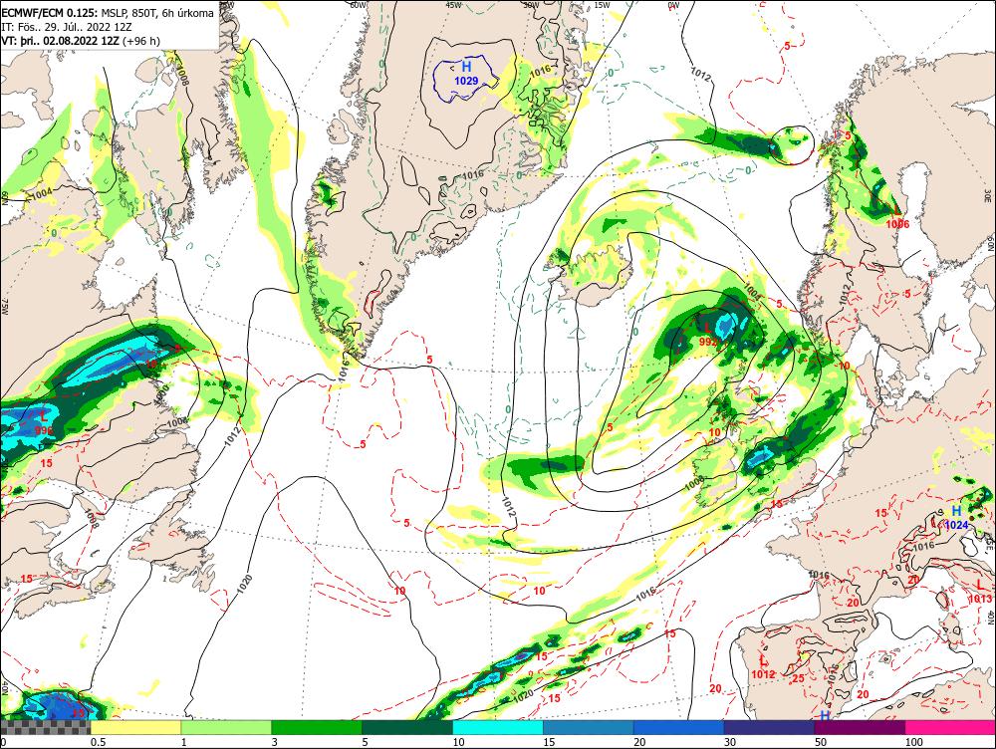Image resolution: width=996 pixels, height=749 pixels.
Task: Click the 'VT: Þri.. 02.08.2022 12Z (+96 h)' line
Action: (81, 41)
